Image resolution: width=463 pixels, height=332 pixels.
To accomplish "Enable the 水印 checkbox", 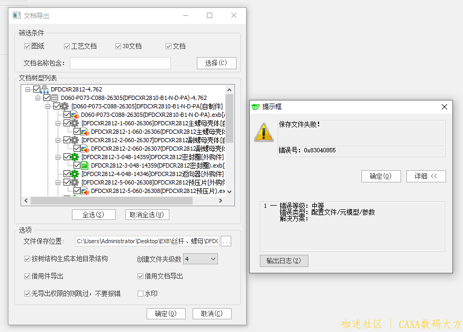I will [141, 293].
